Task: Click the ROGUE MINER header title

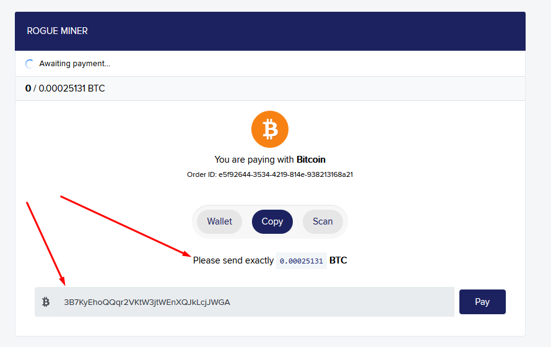Action: (58, 31)
